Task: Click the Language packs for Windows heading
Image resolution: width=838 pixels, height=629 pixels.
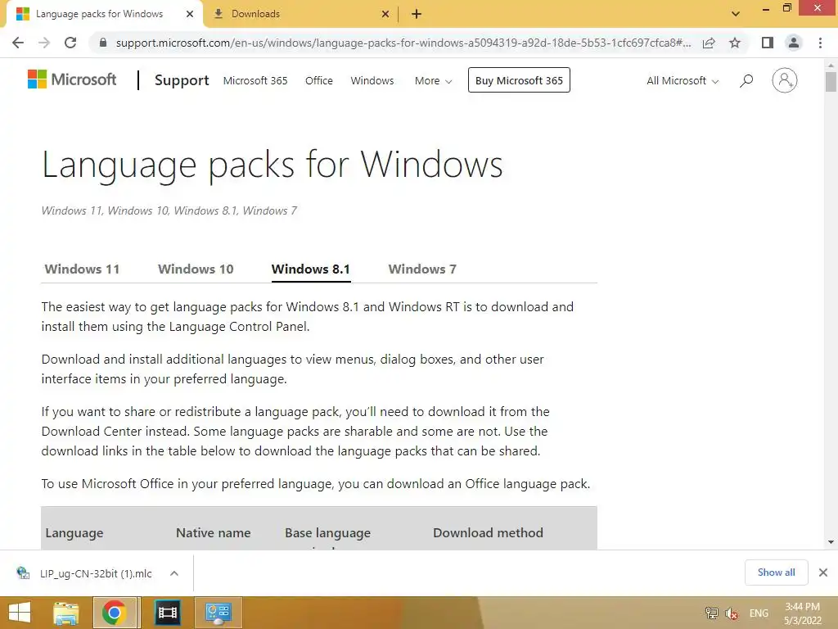Action: click(x=272, y=164)
